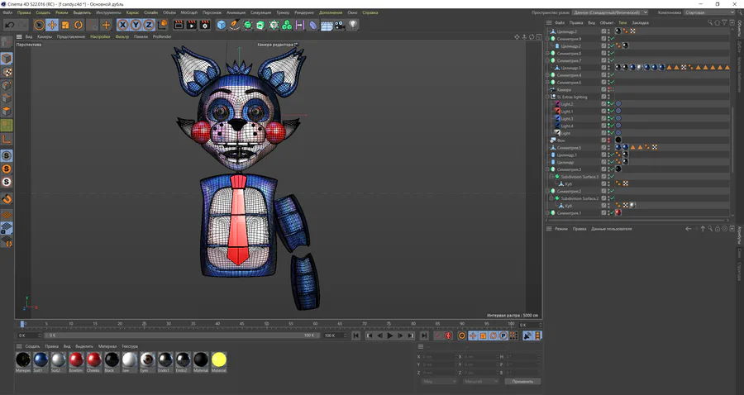Click Model mode cube in left sidebar
744x395 pixels.
coord(7,59)
